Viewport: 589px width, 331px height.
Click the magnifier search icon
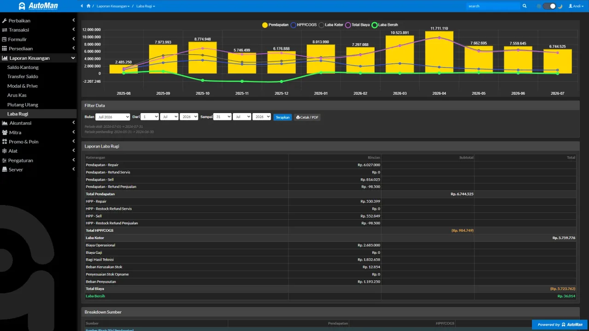(525, 6)
